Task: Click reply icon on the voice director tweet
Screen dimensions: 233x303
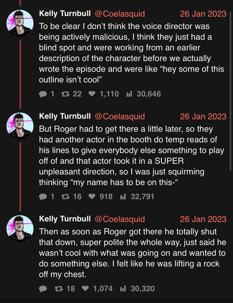Action: coord(43,94)
